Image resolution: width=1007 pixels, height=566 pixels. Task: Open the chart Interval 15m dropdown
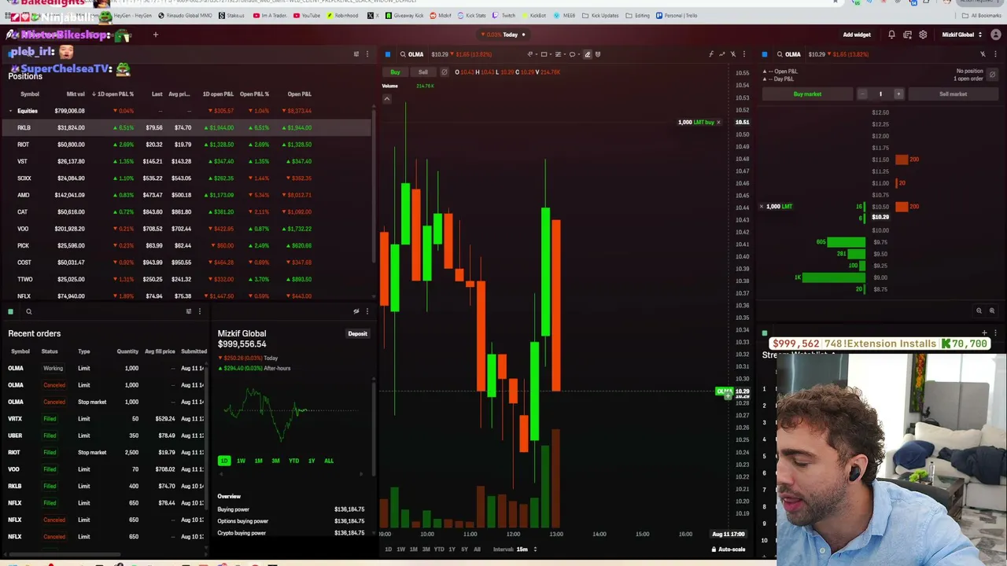(x=515, y=549)
